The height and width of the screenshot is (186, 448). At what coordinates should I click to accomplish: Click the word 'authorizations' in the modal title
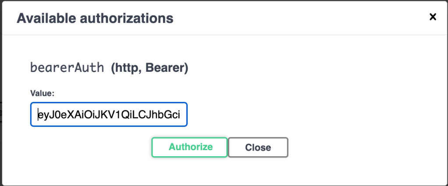127,18
